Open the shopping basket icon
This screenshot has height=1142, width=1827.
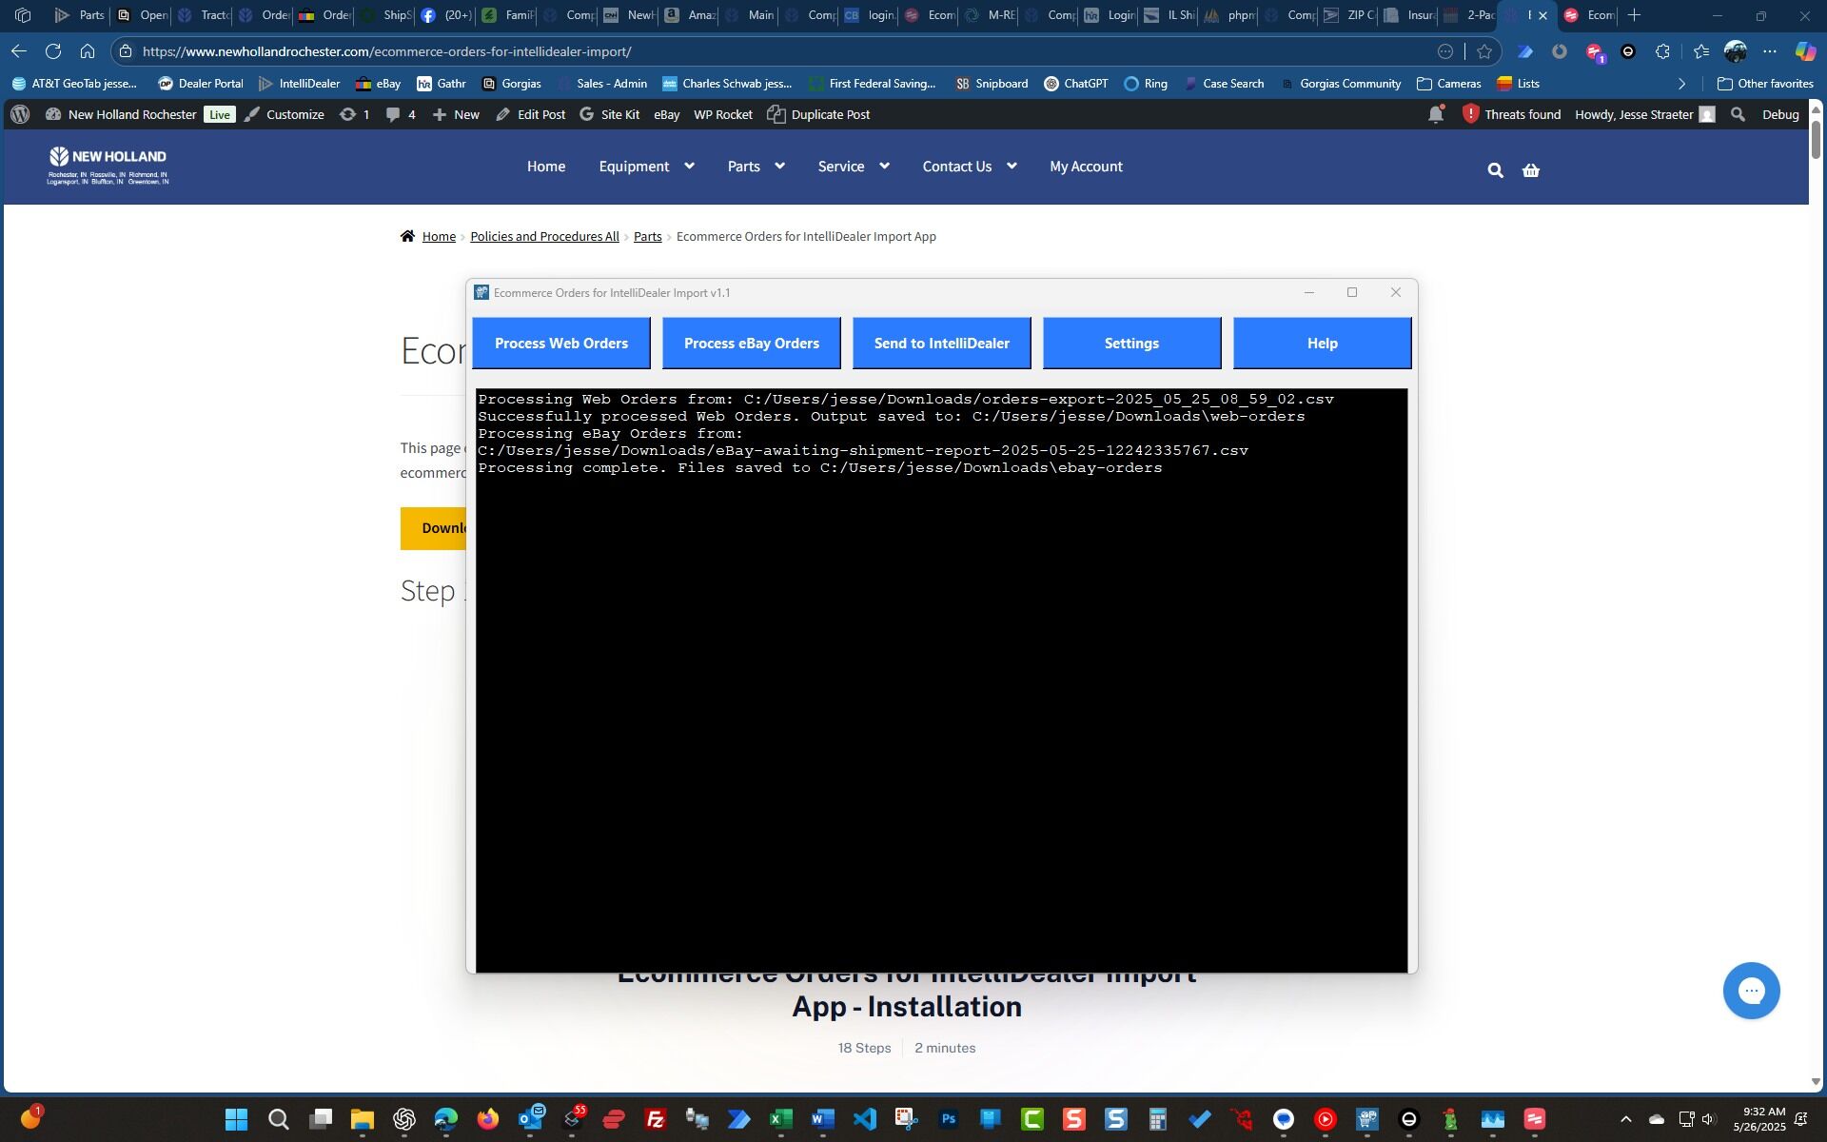(x=1530, y=170)
